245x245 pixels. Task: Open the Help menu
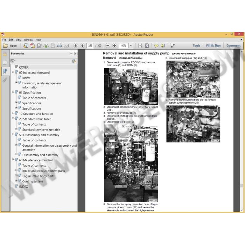click(38, 40)
